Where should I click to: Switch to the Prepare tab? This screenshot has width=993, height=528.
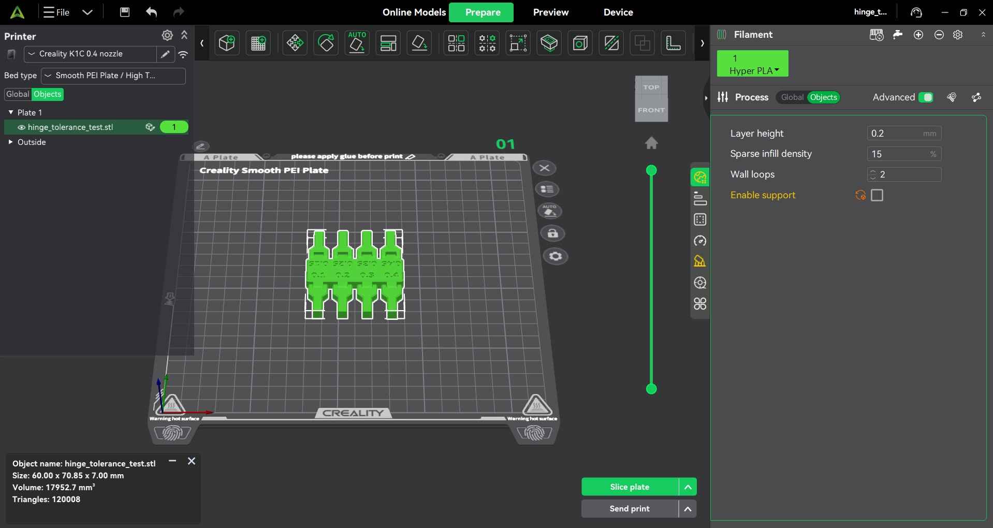[481, 12]
